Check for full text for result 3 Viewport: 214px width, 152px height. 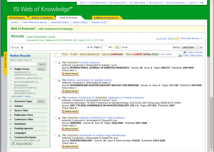tap(70, 111)
